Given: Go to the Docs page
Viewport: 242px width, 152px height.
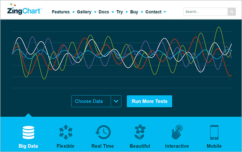Looking at the screenshot, I should tap(104, 12).
